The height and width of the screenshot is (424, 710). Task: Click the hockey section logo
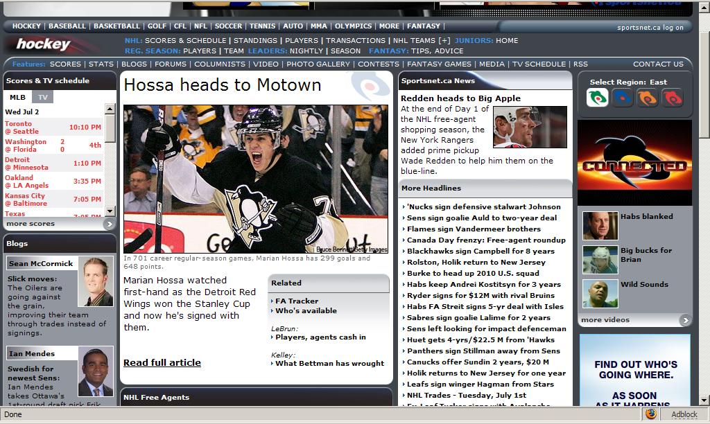tap(44, 44)
